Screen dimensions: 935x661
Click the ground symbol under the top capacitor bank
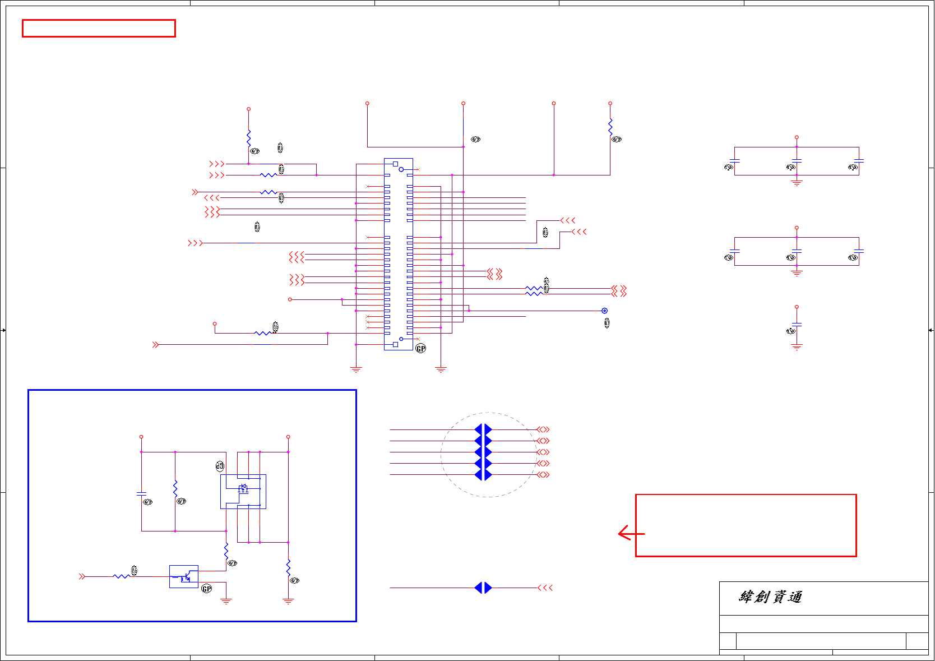pos(797,183)
